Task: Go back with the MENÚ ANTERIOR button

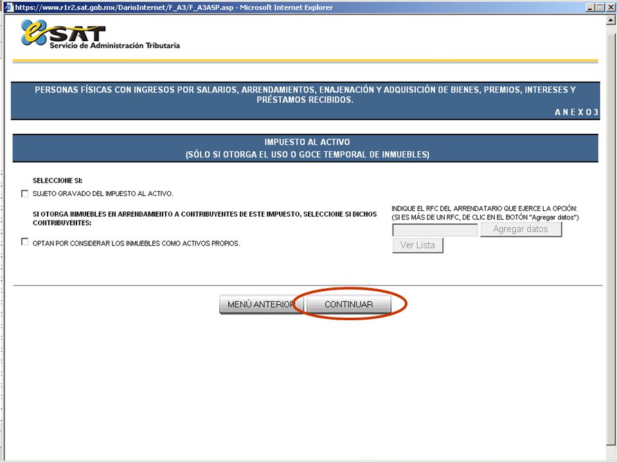Action: tap(261, 304)
